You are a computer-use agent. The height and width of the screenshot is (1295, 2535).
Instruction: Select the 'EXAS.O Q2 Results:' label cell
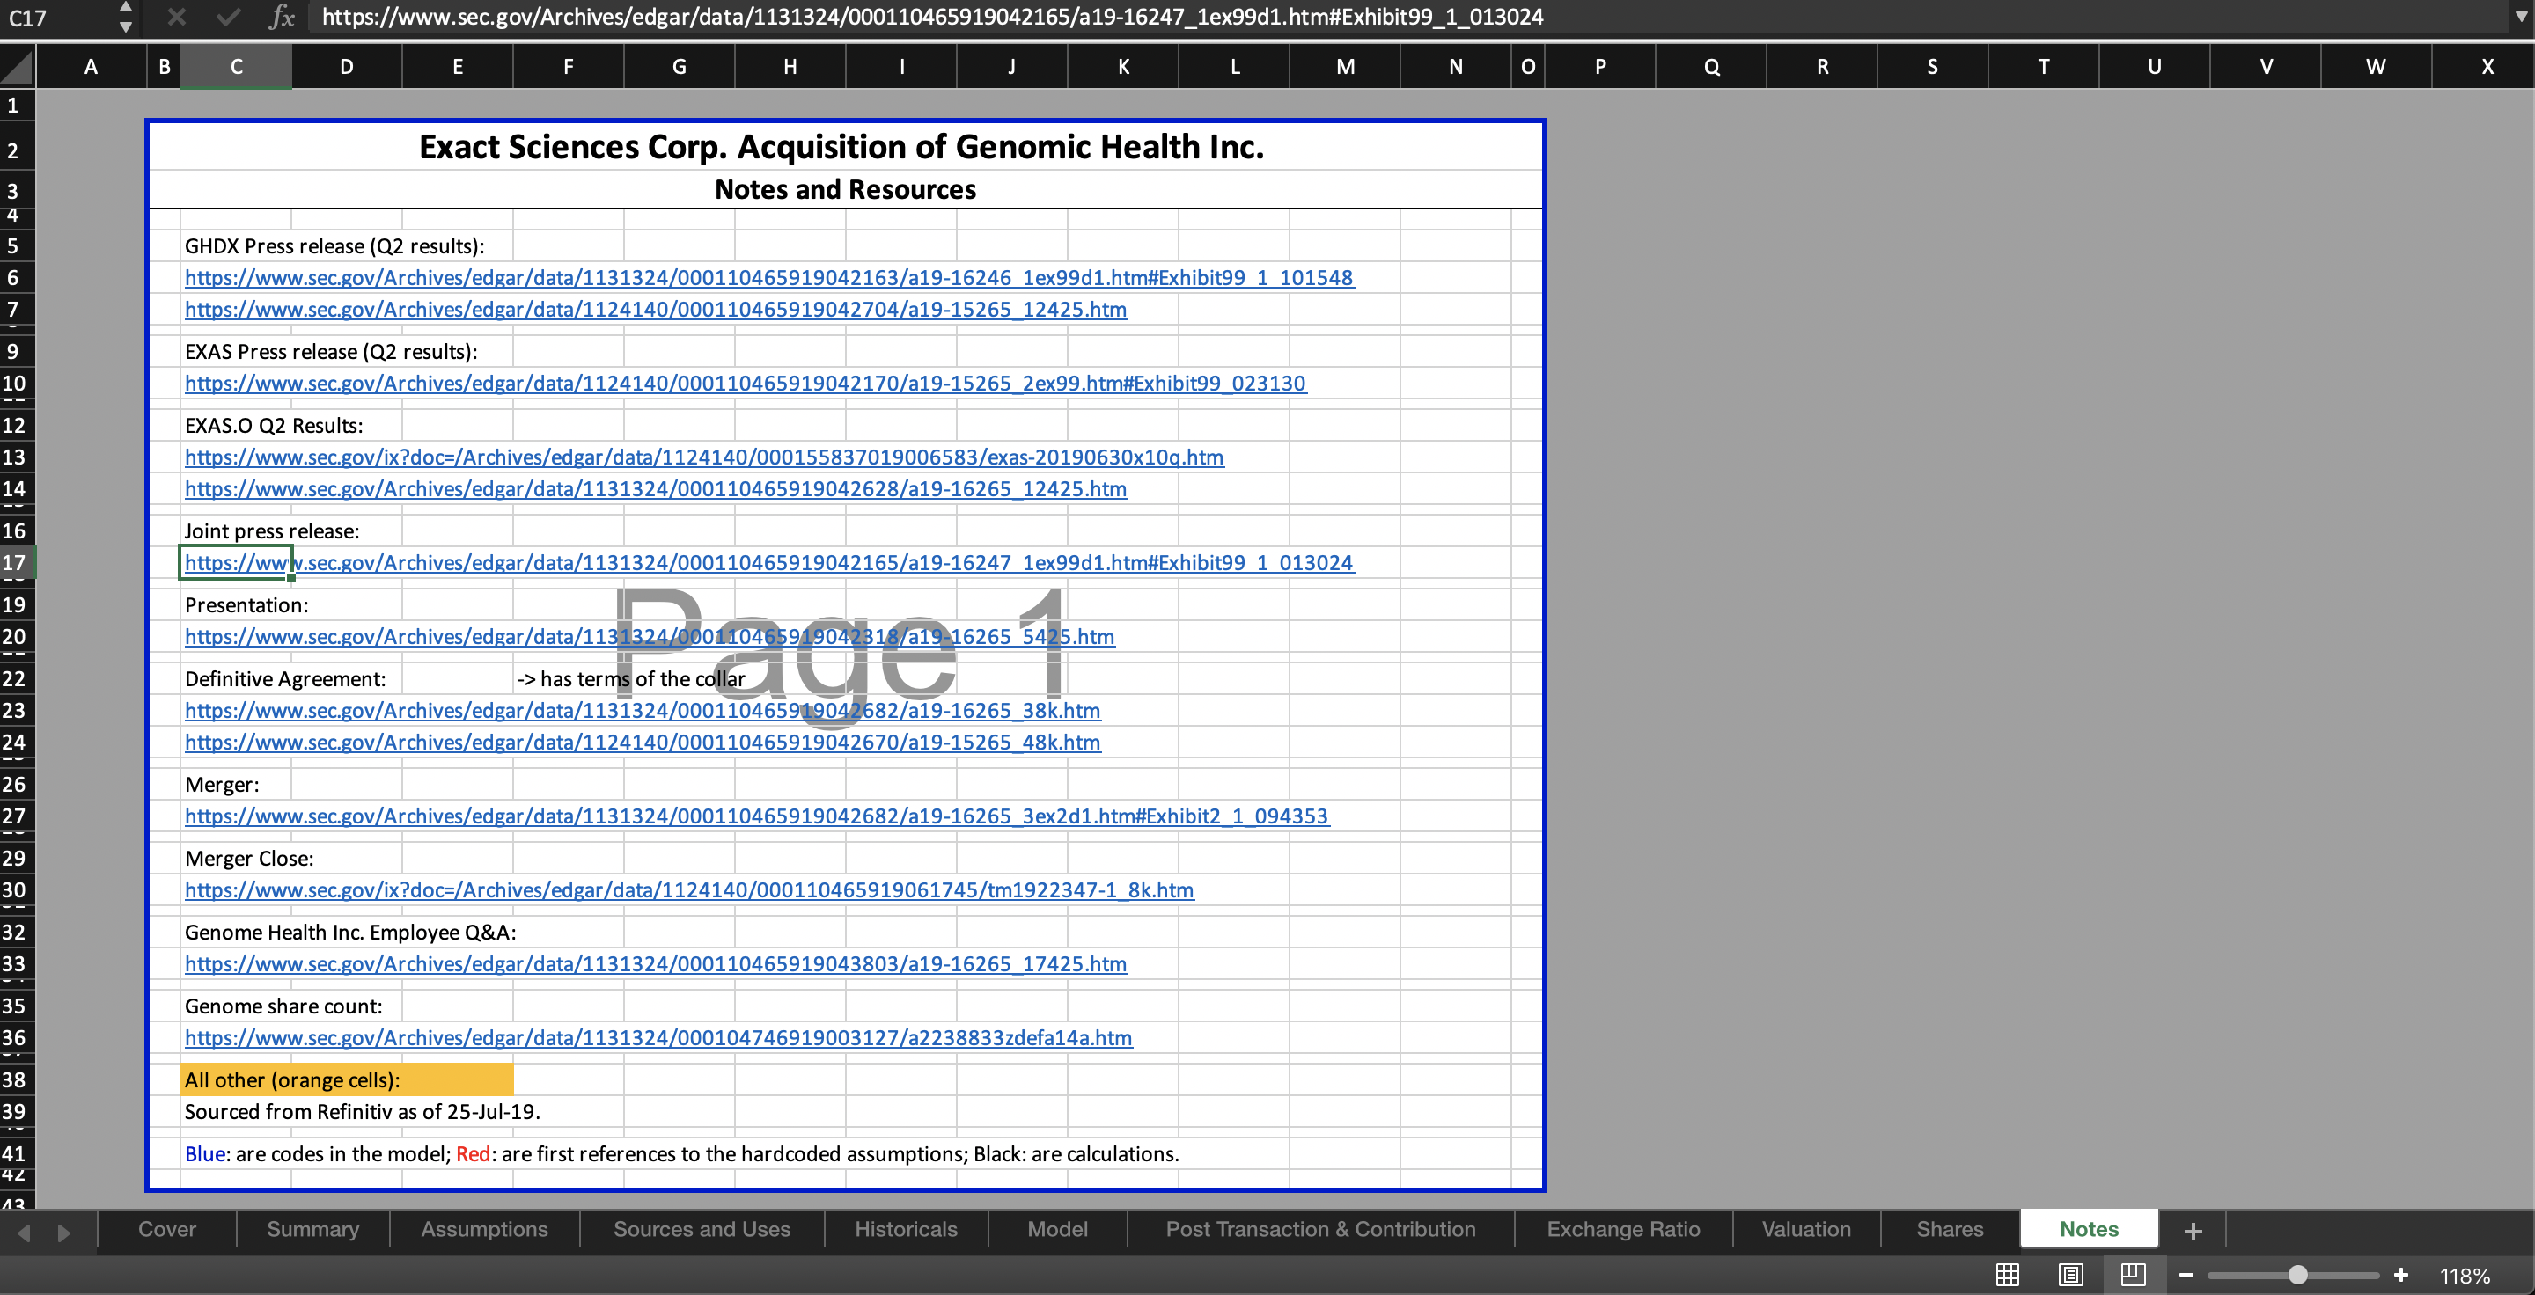[x=274, y=426]
